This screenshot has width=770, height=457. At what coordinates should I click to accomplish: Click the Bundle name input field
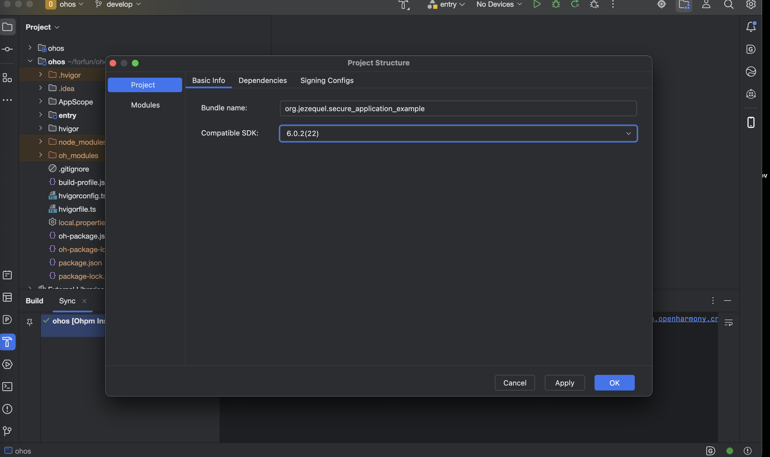pyautogui.click(x=458, y=108)
